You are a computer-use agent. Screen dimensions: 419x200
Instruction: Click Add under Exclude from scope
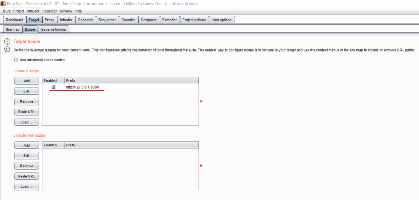click(27, 145)
